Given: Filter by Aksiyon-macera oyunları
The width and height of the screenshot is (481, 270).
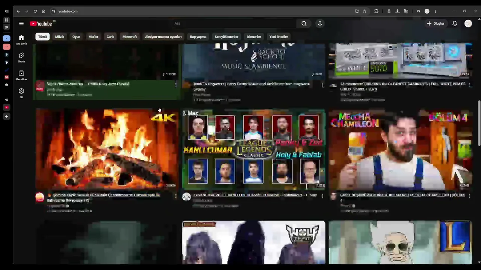Looking at the screenshot, I should (x=163, y=37).
